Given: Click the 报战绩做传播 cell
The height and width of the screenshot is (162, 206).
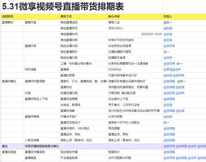Looking at the screenshot, I should 83,152.
